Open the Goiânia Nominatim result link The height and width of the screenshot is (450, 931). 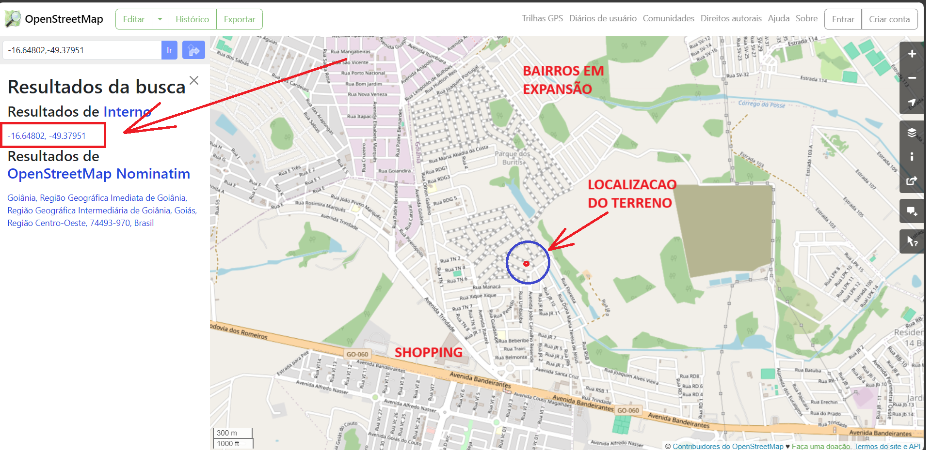pyautogui.click(x=102, y=210)
